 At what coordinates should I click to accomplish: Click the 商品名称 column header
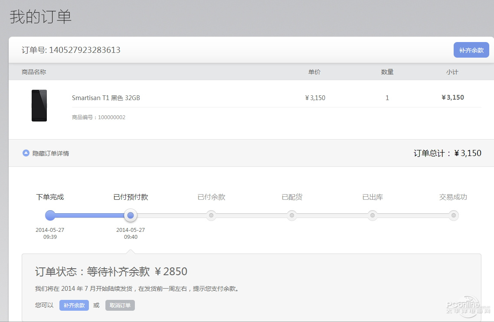pyautogui.click(x=34, y=72)
